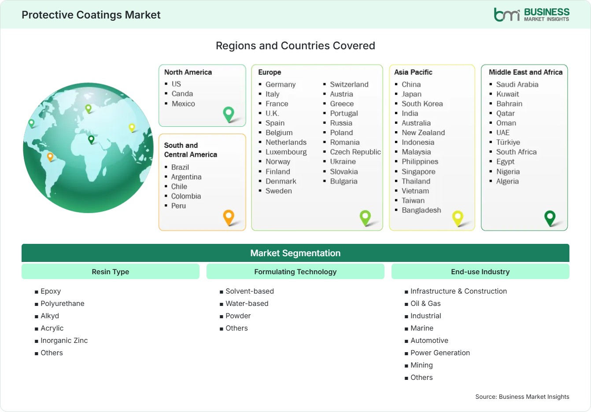Click 'South Korea' in Asia Pacific list

(422, 104)
